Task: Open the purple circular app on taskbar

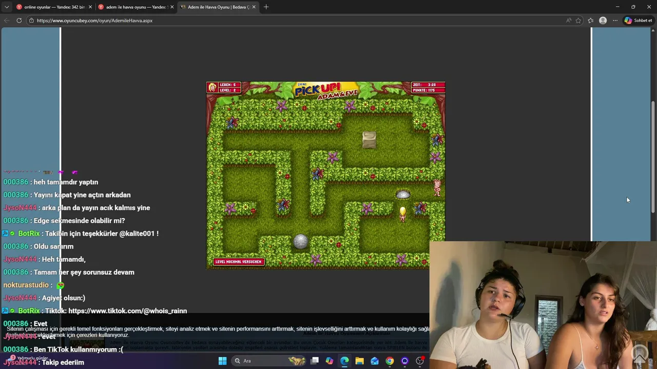Action: (x=404, y=361)
